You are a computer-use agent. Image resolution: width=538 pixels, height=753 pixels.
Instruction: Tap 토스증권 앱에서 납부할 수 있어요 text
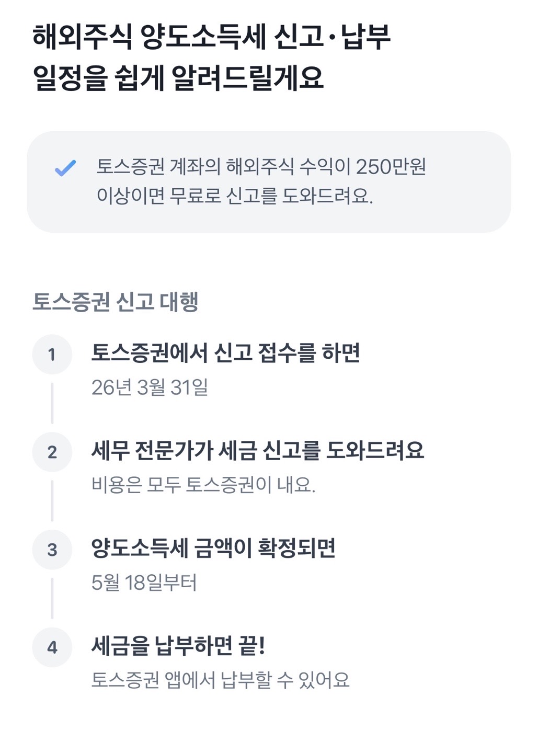coord(221,680)
